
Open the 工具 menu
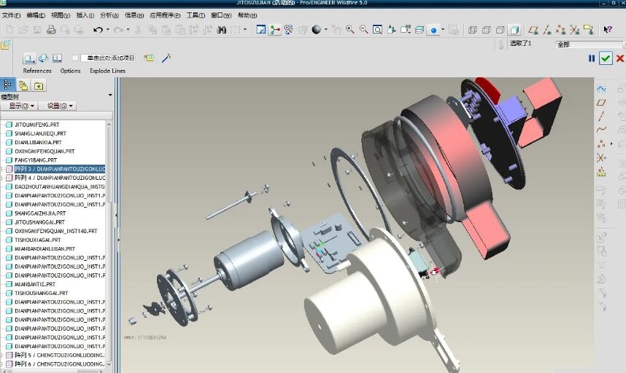tap(196, 15)
